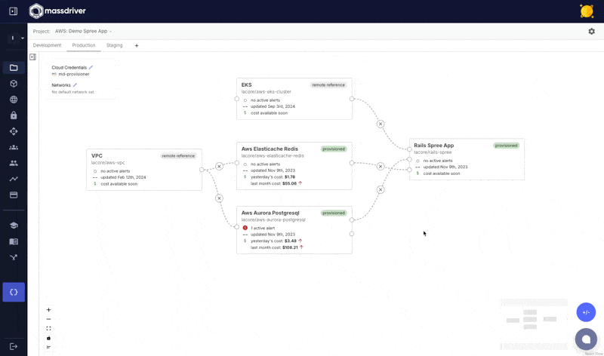604x356 pixels.
Task: Click the blue +/- button
Action: coord(586,311)
